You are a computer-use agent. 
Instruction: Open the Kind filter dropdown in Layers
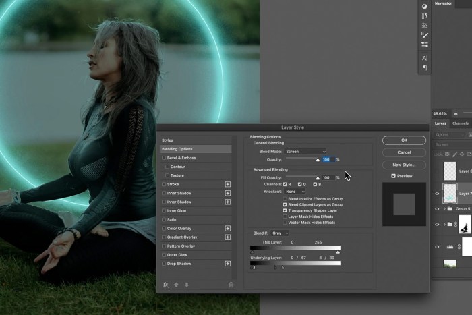click(449, 135)
